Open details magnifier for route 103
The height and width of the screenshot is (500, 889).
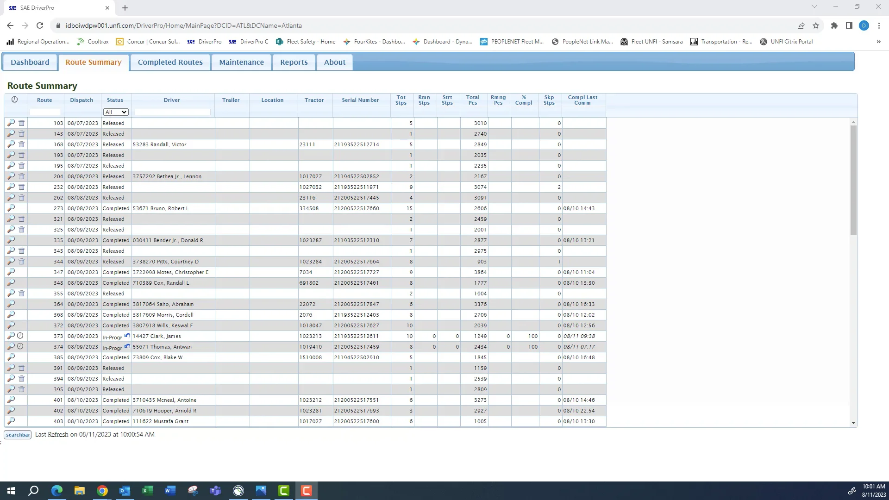pos(11,123)
